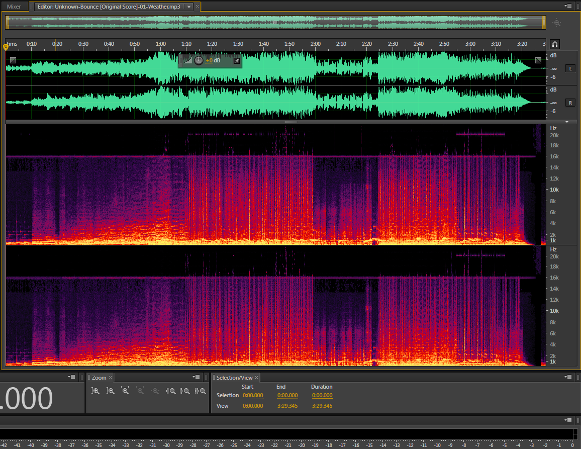
Task: Toggle the right channel R button
Action: click(x=570, y=103)
